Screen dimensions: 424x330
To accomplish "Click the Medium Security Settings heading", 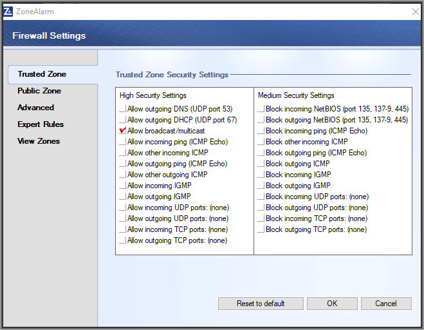I will click(296, 95).
